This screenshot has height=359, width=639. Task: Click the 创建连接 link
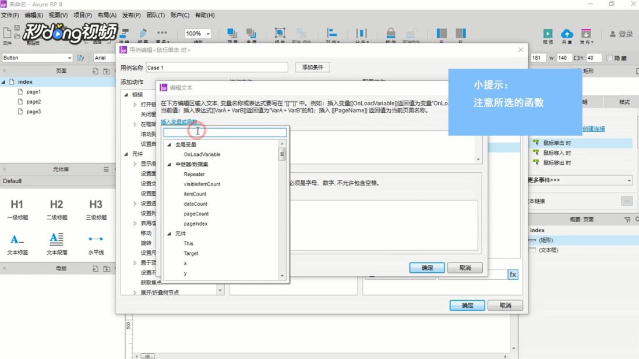pos(594,129)
